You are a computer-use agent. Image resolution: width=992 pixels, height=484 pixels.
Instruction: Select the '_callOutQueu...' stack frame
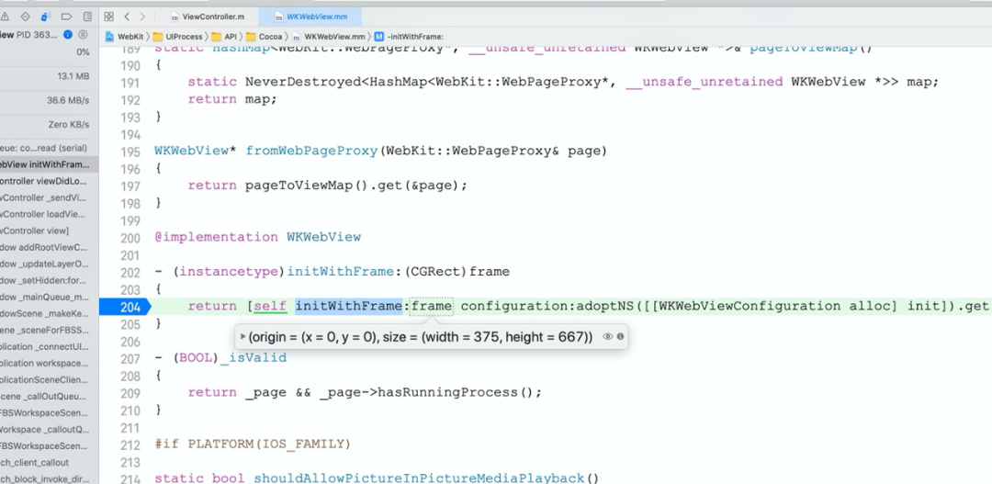49,396
